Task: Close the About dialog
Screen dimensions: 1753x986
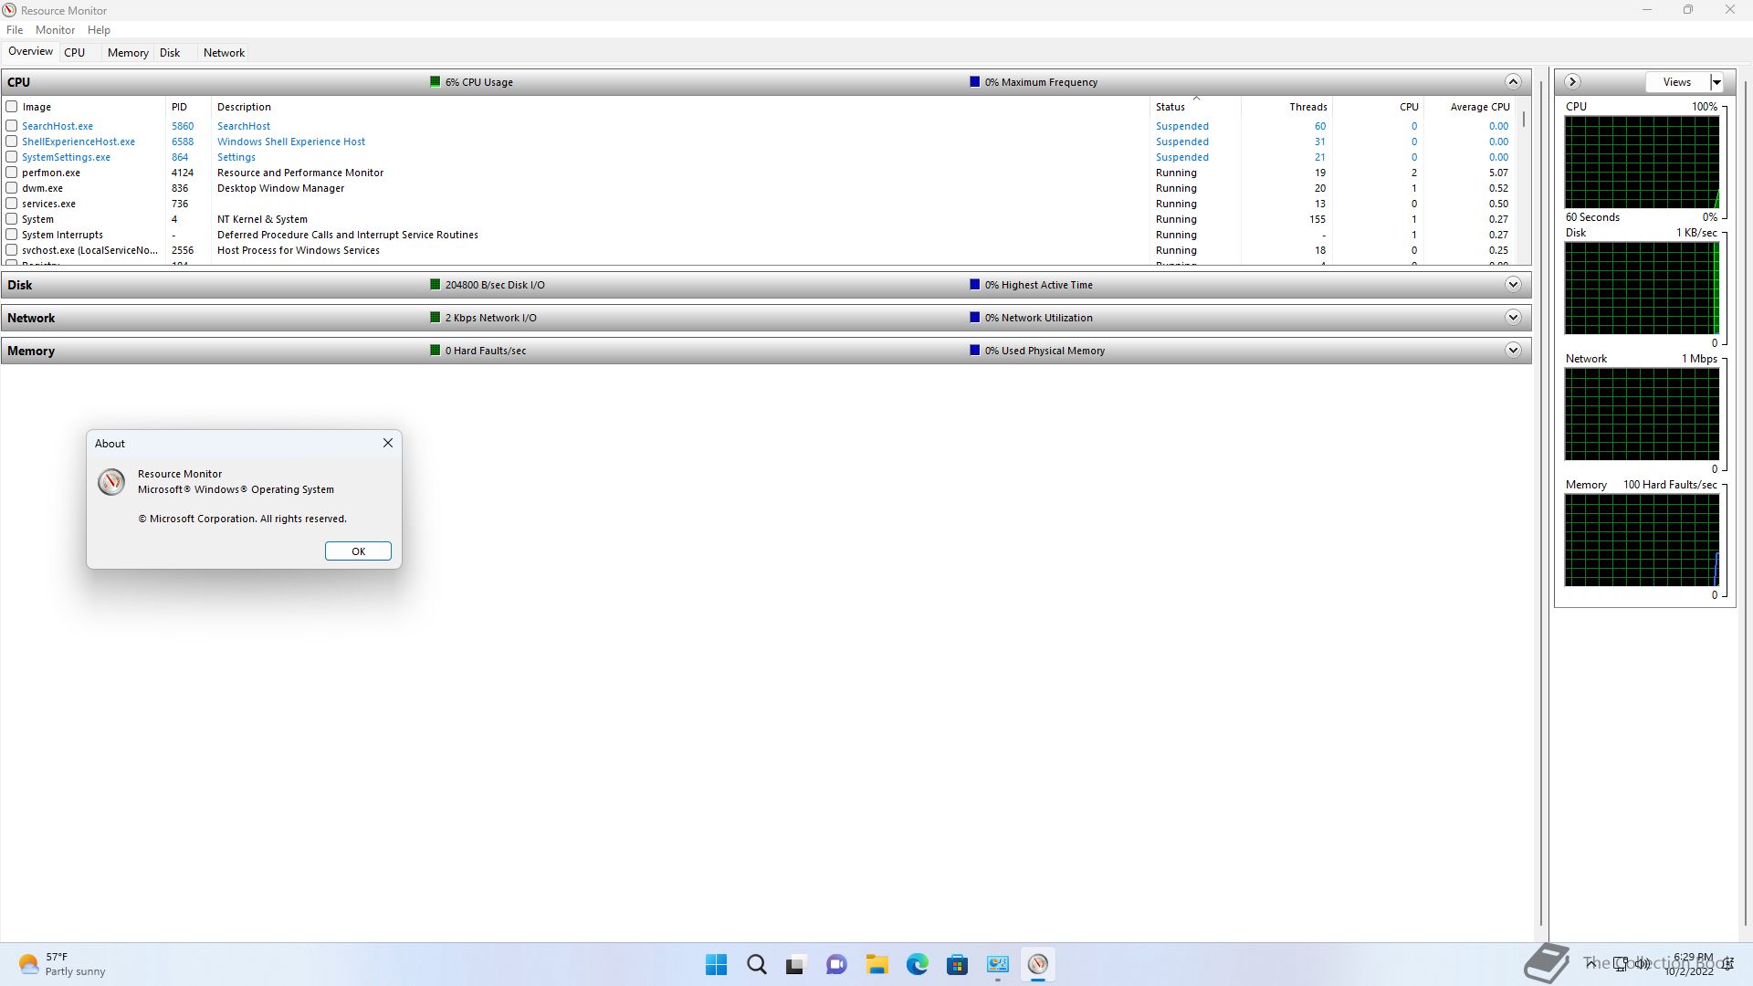Action: click(x=388, y=443)
